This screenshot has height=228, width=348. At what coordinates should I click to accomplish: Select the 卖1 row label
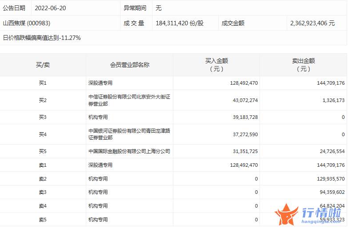coord(43,165)
